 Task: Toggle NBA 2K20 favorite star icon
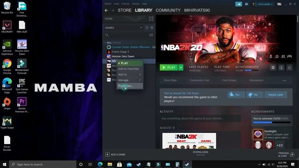pyautogui.click(x=290, y=67)
